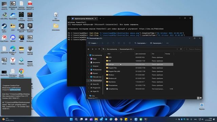Open the Windows Start menu
The height and width of the screenshot is (122, 217).
tap(71, 119)
